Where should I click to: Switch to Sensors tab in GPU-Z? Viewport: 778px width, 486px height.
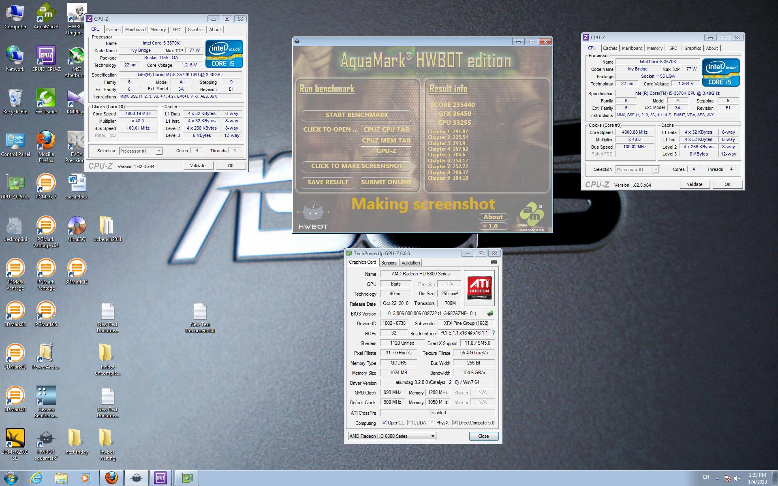point(389,263)
